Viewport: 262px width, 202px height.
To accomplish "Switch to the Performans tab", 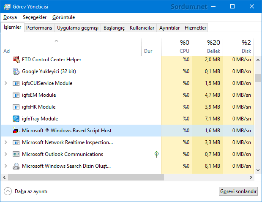I will tap(39, 28).
